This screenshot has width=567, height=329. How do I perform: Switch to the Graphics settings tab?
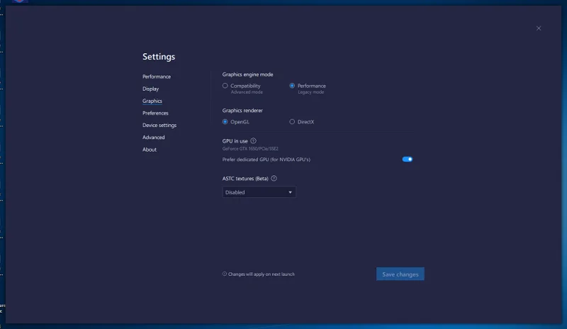pyautogui.click(x=152, y=101)
